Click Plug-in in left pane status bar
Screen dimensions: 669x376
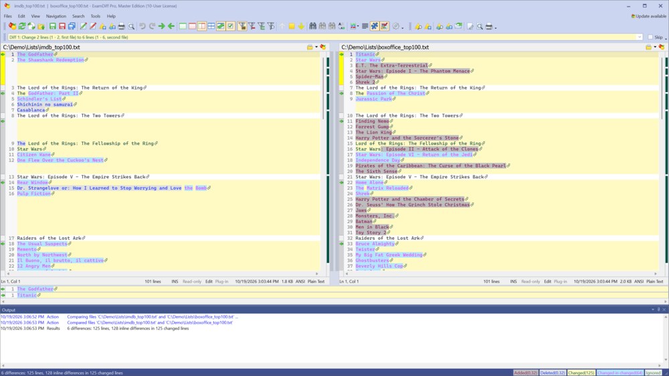click(x=221, y=281)
